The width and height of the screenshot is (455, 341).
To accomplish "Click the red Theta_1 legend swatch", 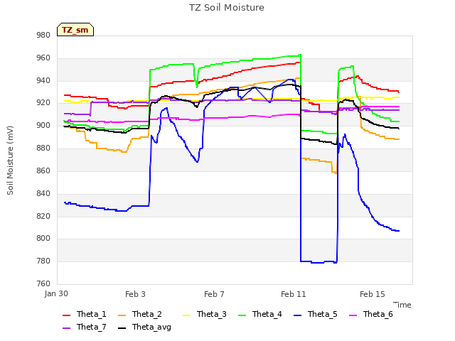I will click(x=66, y=315).
